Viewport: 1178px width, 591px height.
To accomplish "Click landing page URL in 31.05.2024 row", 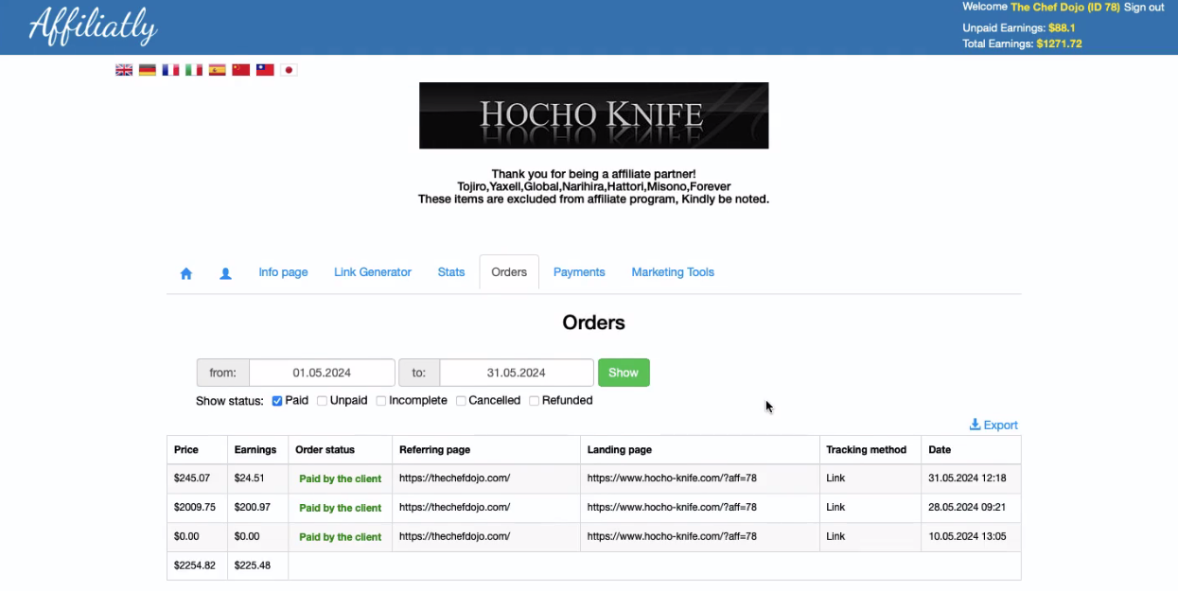I will tap(672, 478).
